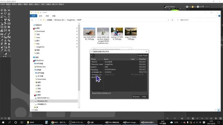Select the Blur/Sharpen droplet tool
Image resolution: width=223 pixels, height=125 pixels.
(9, 44)
